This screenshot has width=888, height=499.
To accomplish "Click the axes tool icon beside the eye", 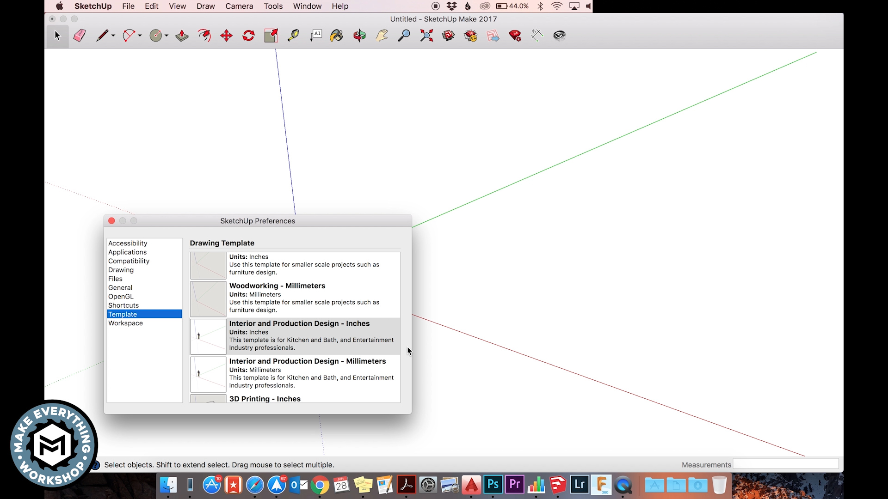I will [537, 36].
